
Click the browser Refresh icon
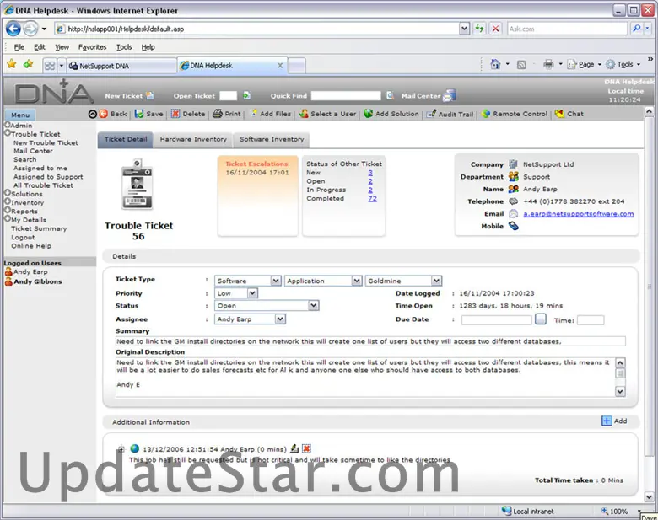tap(479, 29)
